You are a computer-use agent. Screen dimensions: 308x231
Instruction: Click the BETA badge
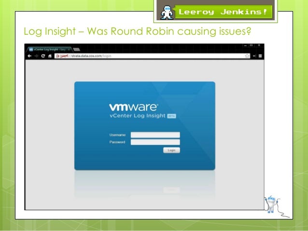pyautogui.click(x=172, y=116)
